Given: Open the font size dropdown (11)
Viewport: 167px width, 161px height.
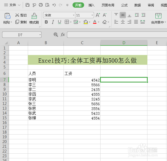Looking at the screenshot, I should tap(92, 15).
